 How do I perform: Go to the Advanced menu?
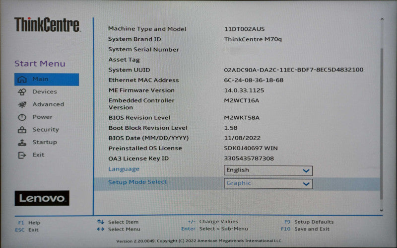pyautogui.click(x=48, y=104)
